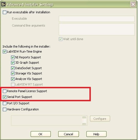138x140 pixels.
Task: Close the Advanced Installer Settings dialog
Action: pyautogui.click(x=133, y=4)
